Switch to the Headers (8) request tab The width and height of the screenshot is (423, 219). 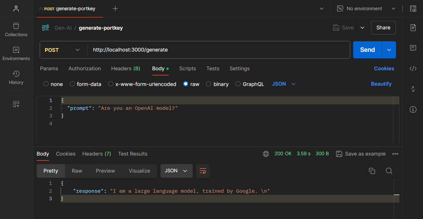(126, 69)
